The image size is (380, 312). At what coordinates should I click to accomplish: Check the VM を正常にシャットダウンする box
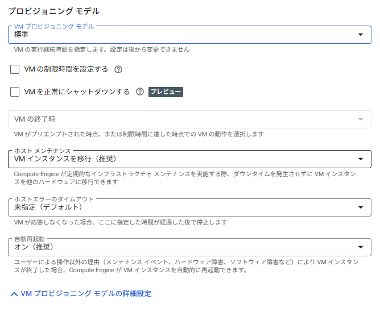[15, 91]
